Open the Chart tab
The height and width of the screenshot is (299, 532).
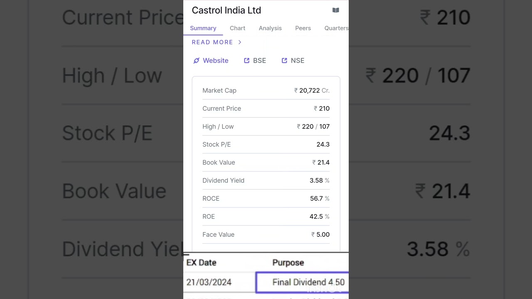pyautogui.click(x=237, y=28)
